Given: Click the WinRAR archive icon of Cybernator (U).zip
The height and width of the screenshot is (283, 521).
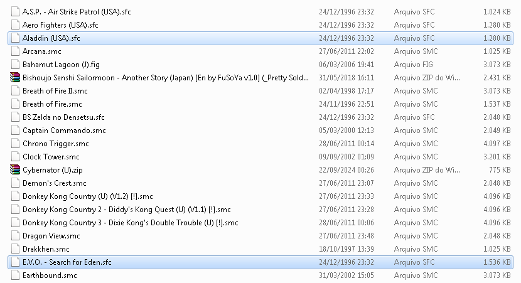Looking at the screenshot, I should [15, 169].
